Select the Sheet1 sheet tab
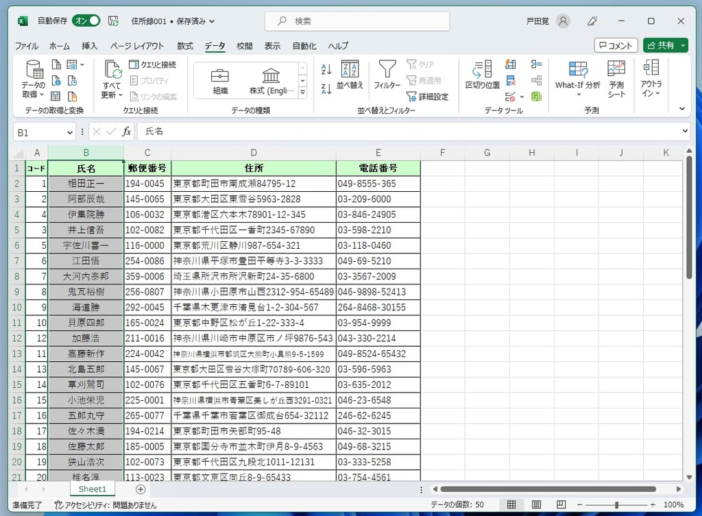The height and width of the screenshot is (516, 702). coord(93,489)
